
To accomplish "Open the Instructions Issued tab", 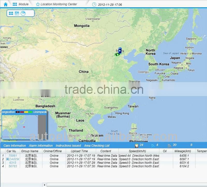I will (x=68, y=146).
